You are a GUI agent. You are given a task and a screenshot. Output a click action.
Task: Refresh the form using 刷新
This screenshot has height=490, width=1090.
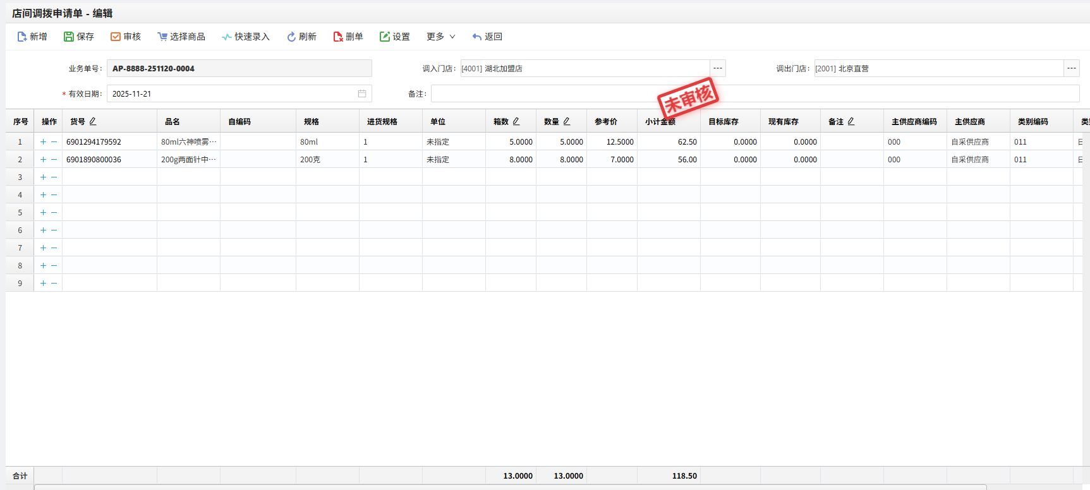pos(291,37)
